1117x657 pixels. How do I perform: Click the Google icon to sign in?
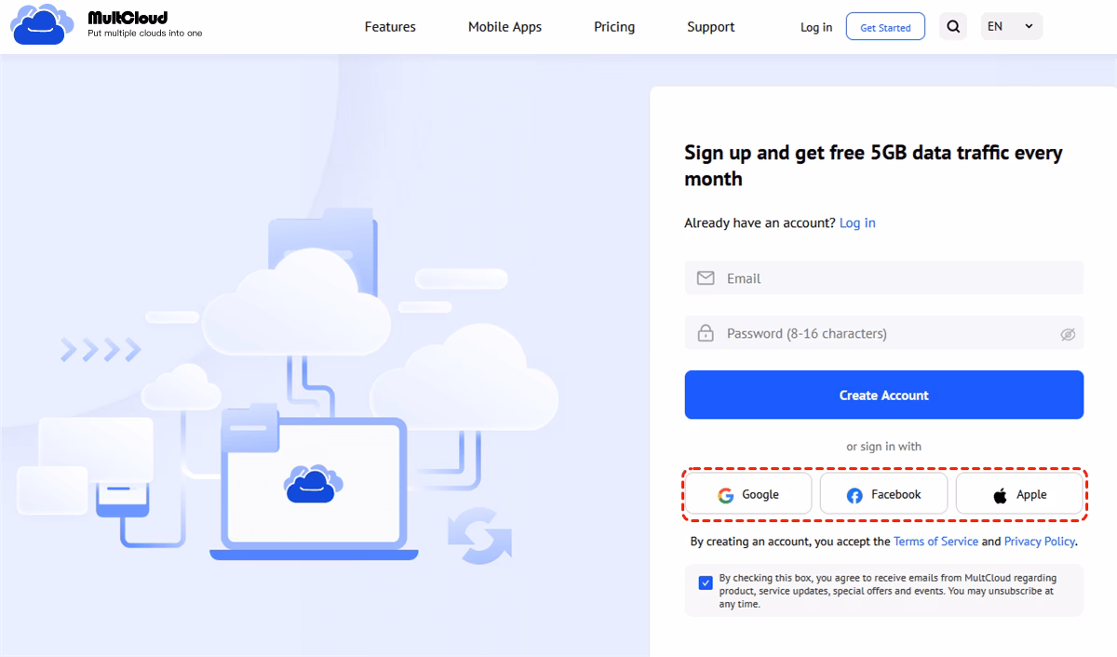(725, 494)
